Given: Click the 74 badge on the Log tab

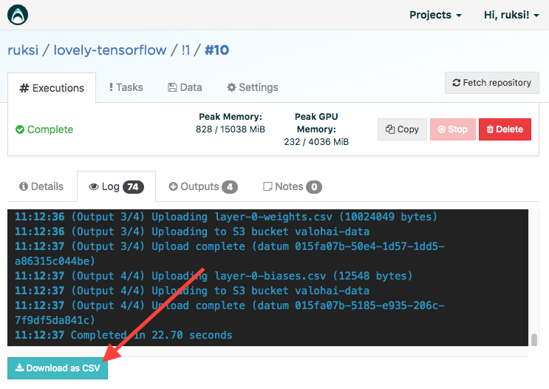Looking at the screenshot, I should pos(133,187).
